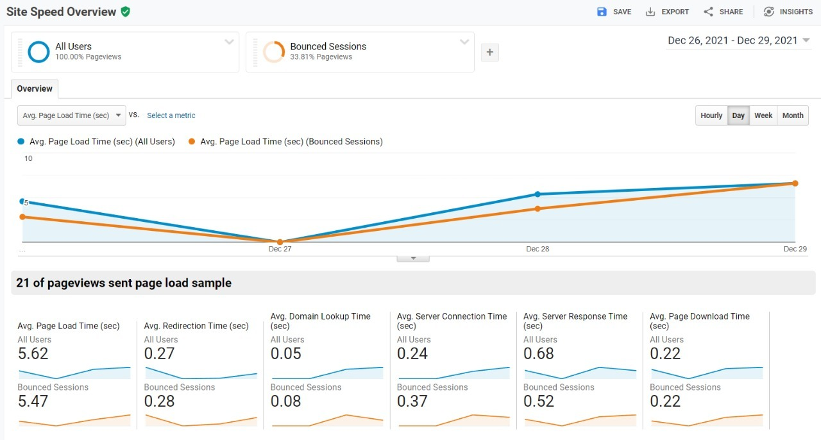The height and width of the screenshot is (440, 821).
Task: Click the Export download icon
Action: 650,12
